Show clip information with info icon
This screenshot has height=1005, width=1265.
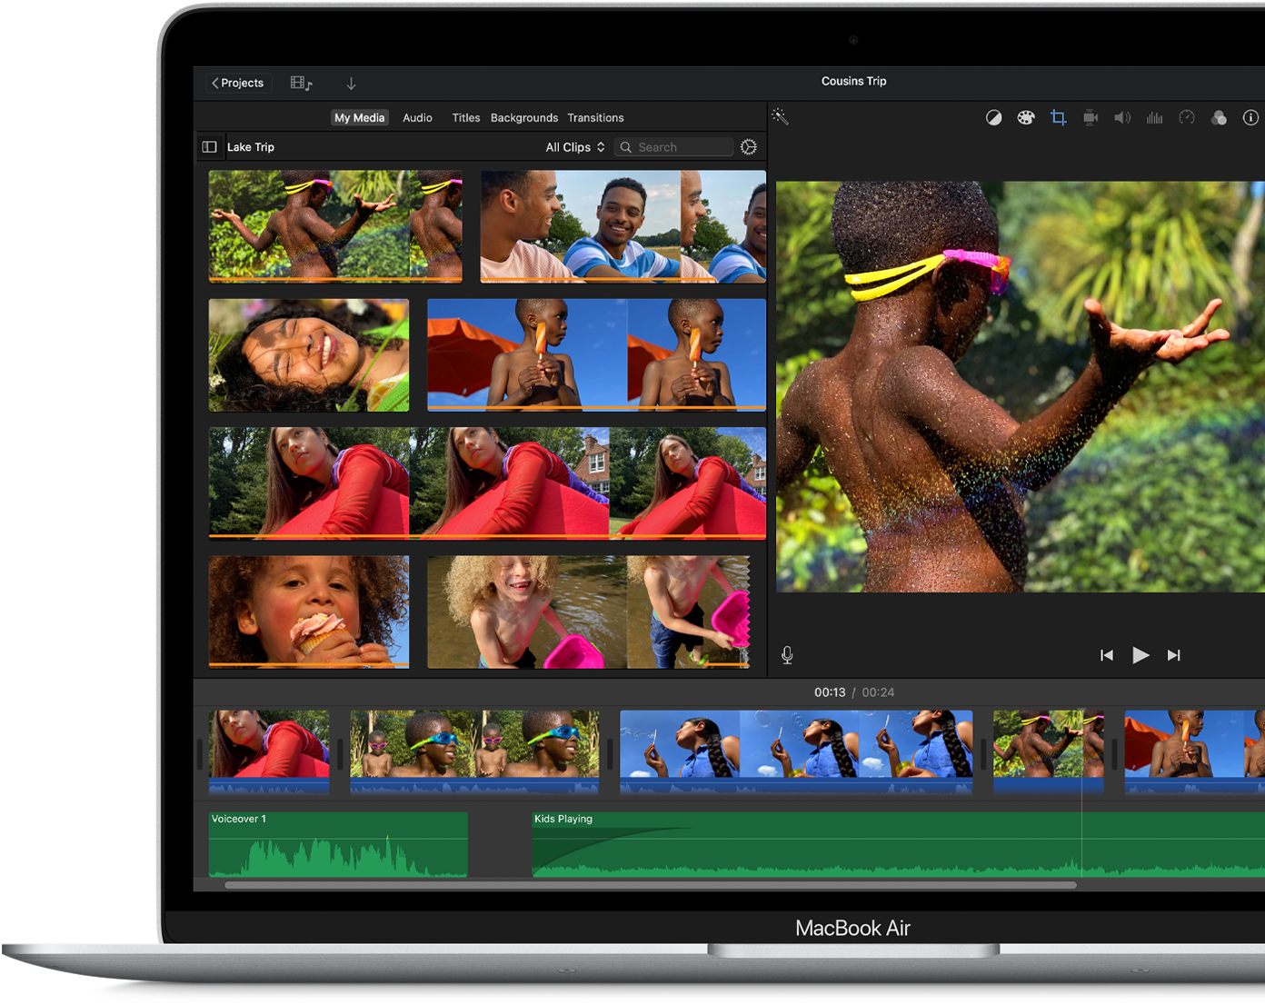pos(1250,118)
